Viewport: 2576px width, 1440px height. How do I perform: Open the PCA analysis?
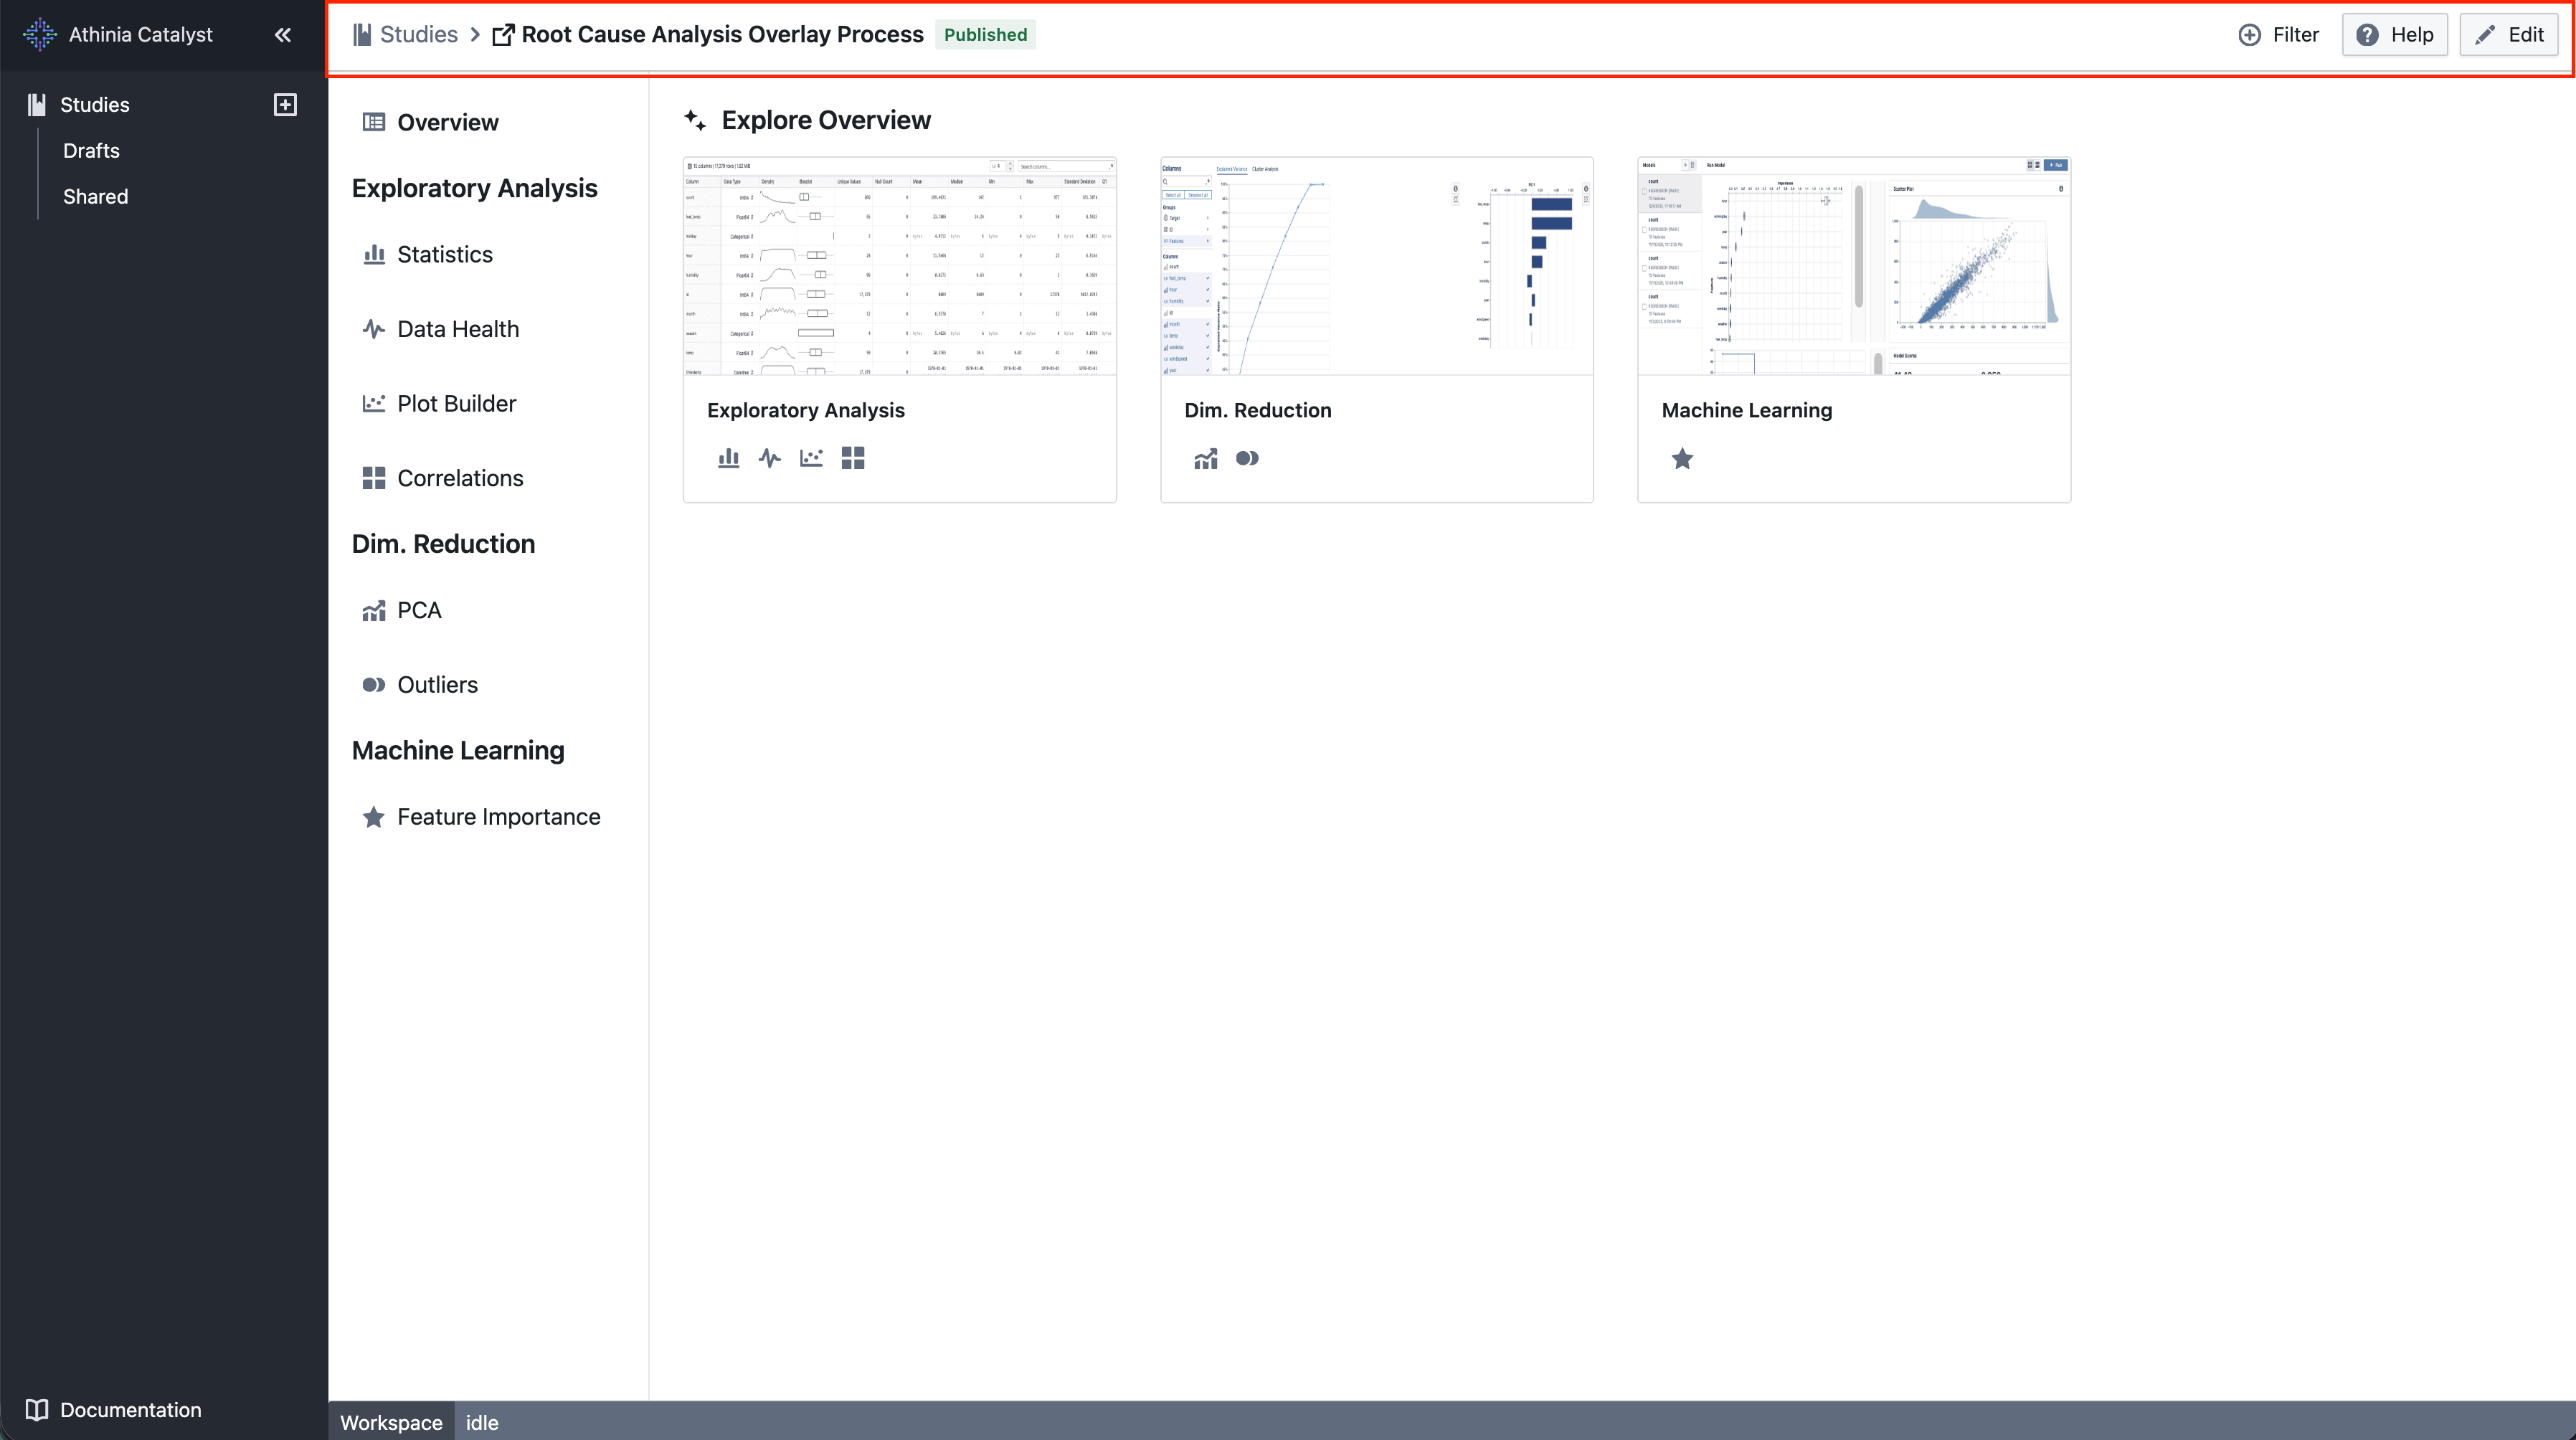(419, 610)
